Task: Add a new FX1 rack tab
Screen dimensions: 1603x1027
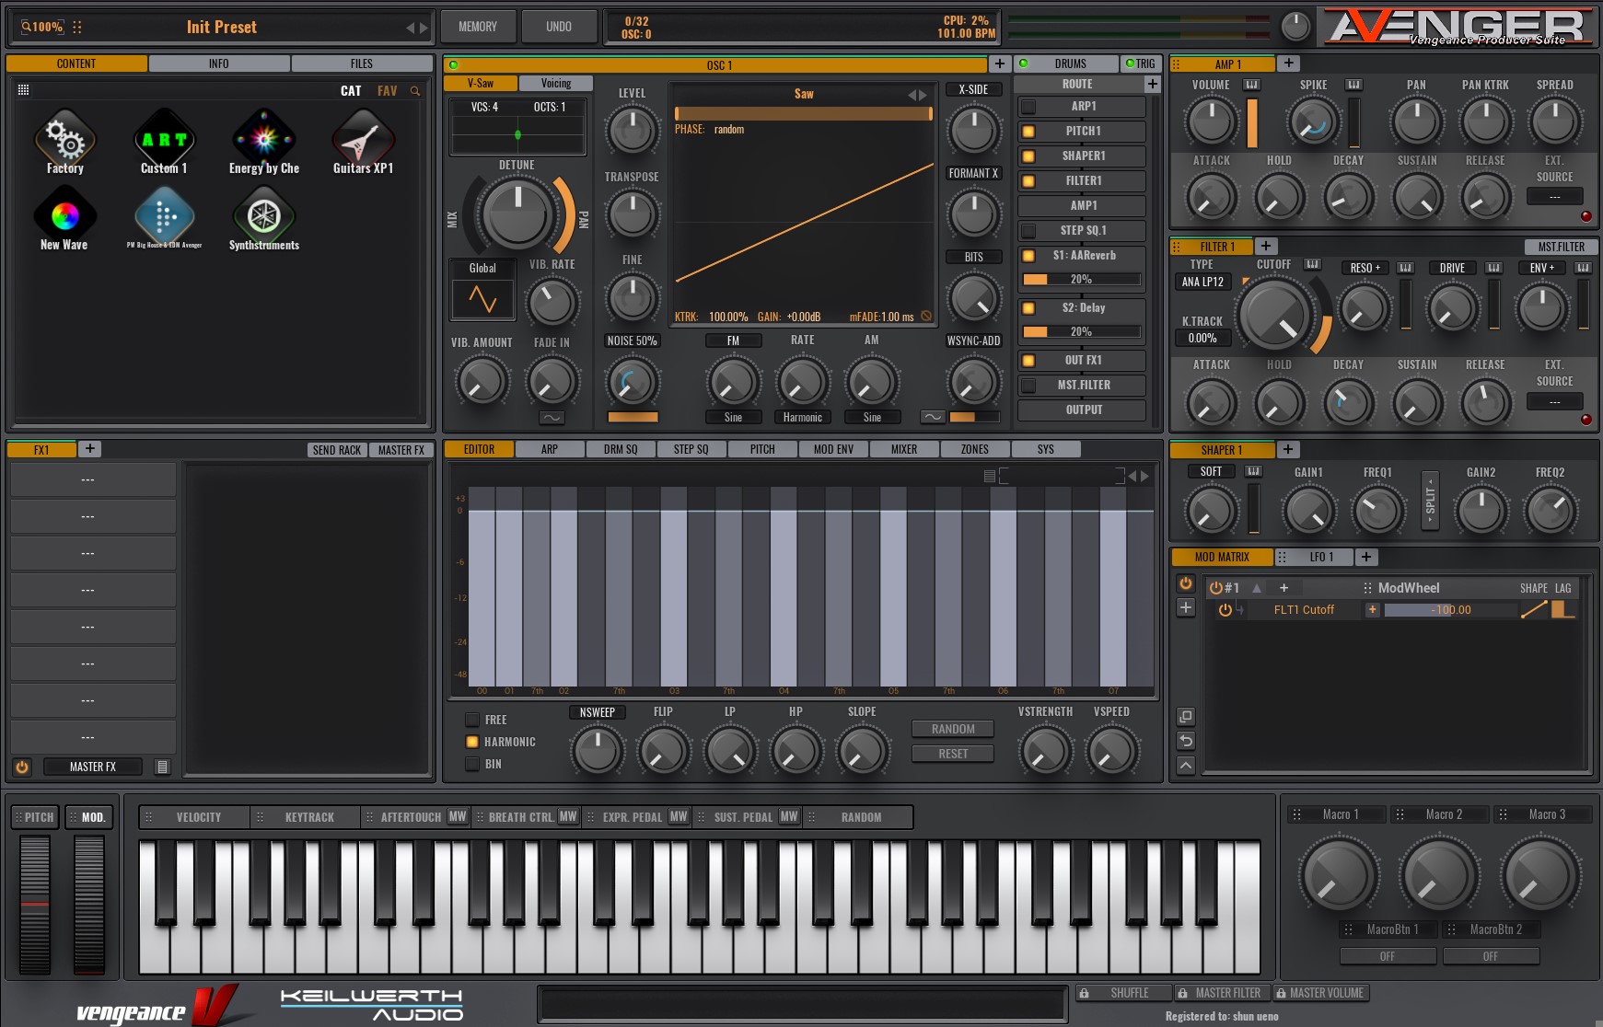Action: (89, 449)
